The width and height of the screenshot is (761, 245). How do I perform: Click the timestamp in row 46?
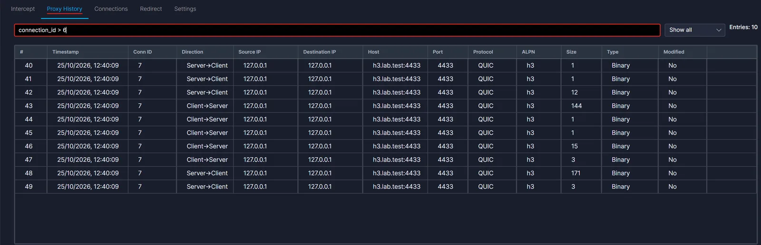point(88,146)
